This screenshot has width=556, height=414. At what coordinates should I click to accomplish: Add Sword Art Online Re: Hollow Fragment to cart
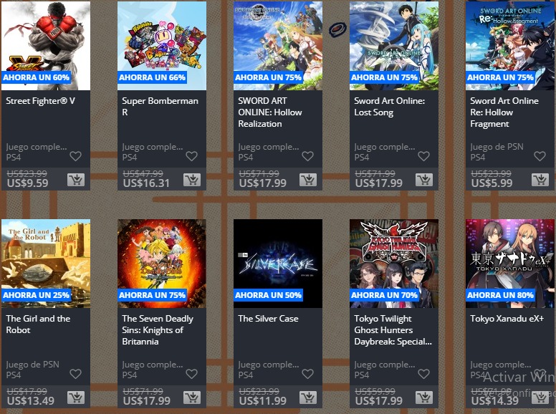click(x=540, y=180)
